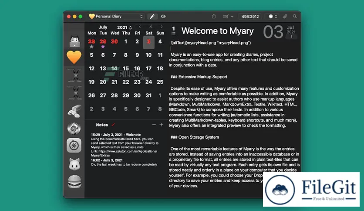Click the paperclip attachments icon

click(285, 17)
